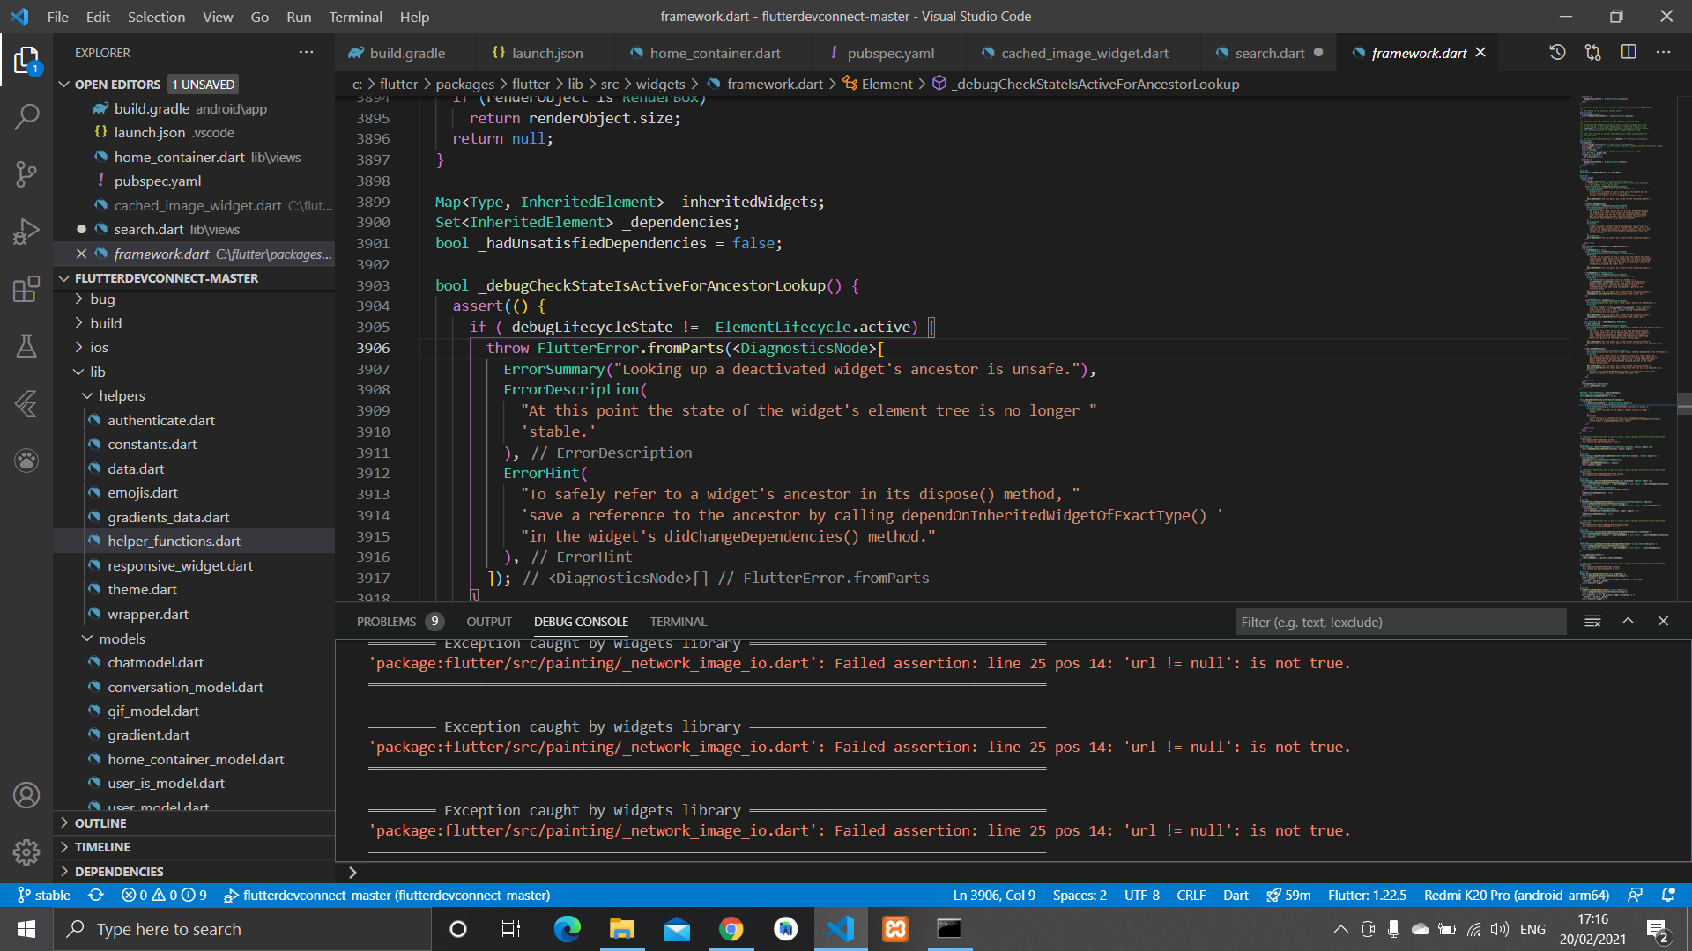This screenshot has width=1692, height=951.
Task: Switch to the Output panel tab
Action: coord(489,622)
